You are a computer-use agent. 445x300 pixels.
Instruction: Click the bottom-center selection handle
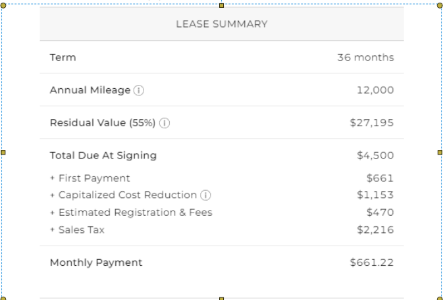[x=222, y=299]
